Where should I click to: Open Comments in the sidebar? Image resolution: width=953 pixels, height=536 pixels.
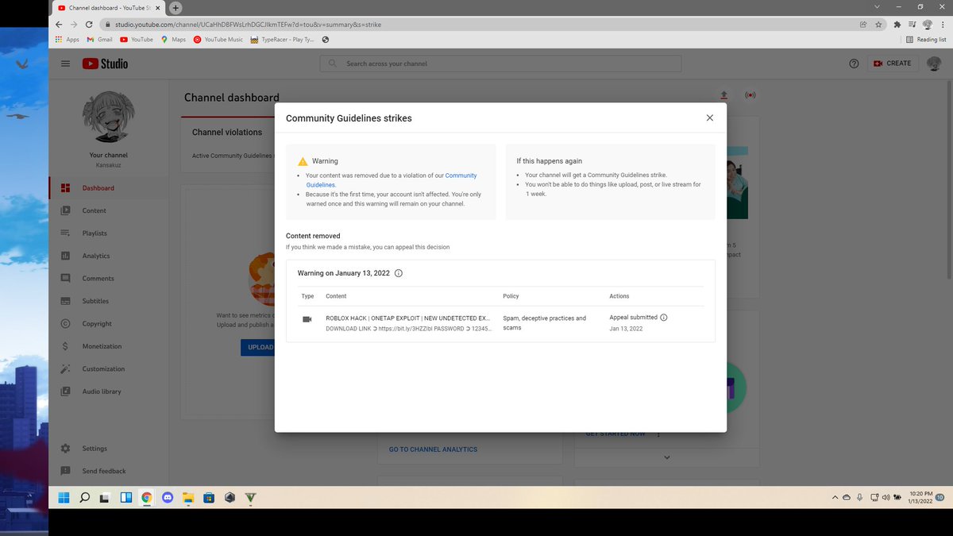point(109,279)
